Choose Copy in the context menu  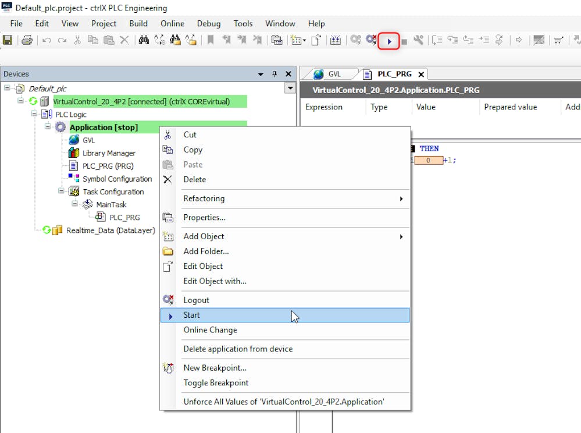[285, 150]
